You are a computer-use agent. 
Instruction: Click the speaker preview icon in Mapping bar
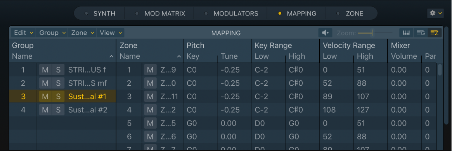click(x=325, y=33)
